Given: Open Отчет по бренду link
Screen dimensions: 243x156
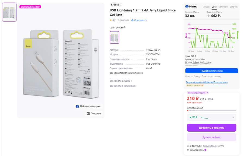Looking at the screenshot, I should [192, 77].
